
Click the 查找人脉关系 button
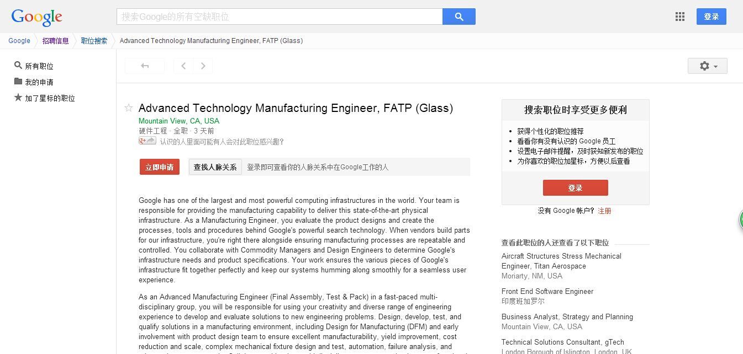tap(215, 167)
